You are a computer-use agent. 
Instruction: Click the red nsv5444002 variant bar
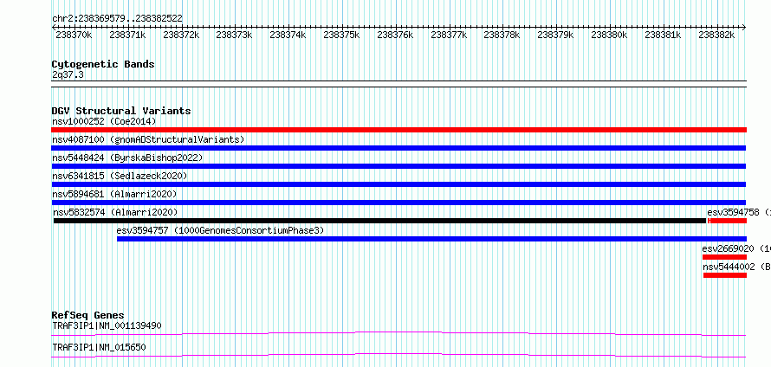point(725,275)
